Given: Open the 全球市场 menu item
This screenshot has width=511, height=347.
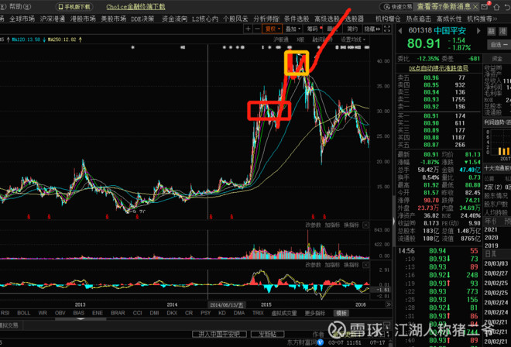Looking at the screenshot, I should (x=22, y=19).
